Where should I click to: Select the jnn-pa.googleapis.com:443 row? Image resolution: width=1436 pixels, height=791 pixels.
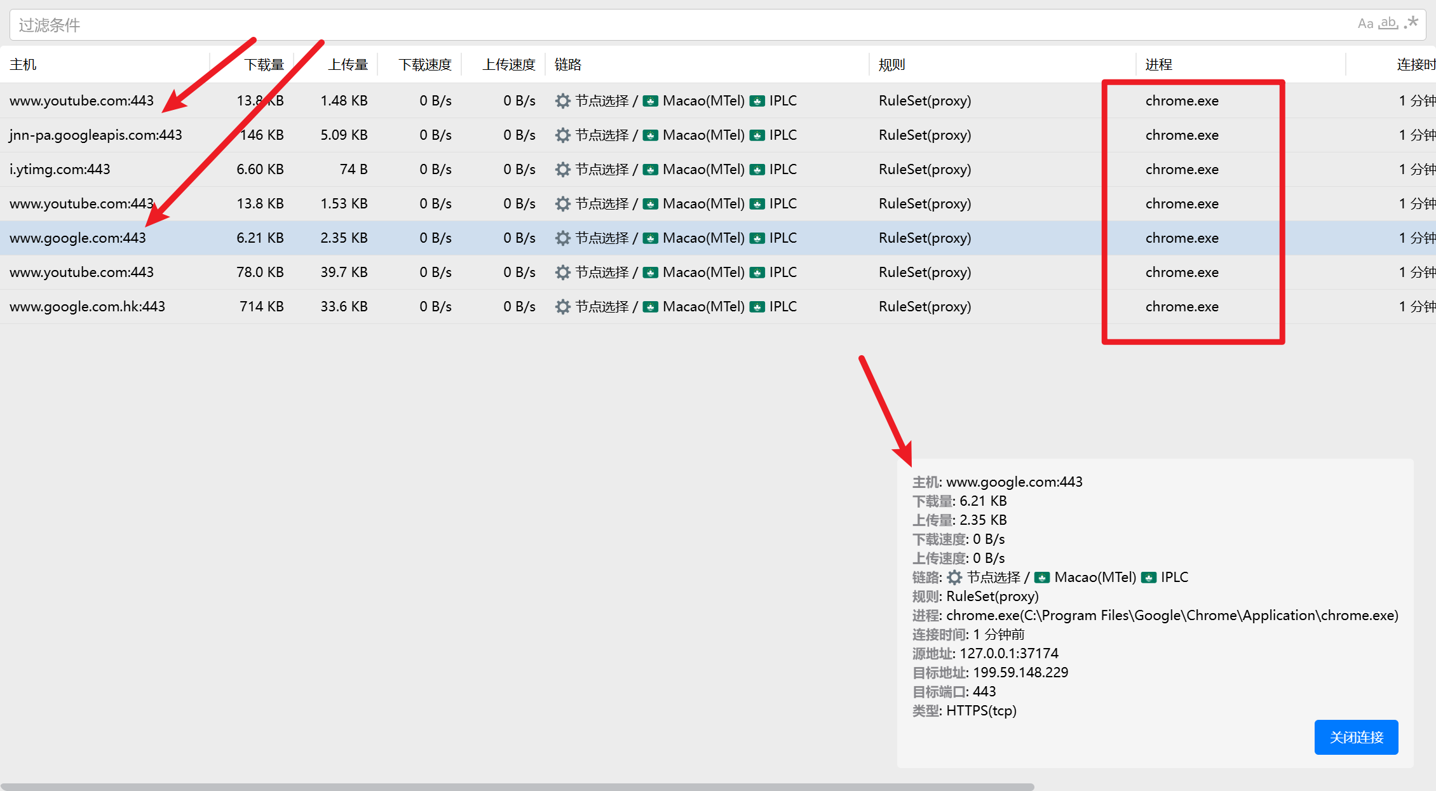coord(718,135)
